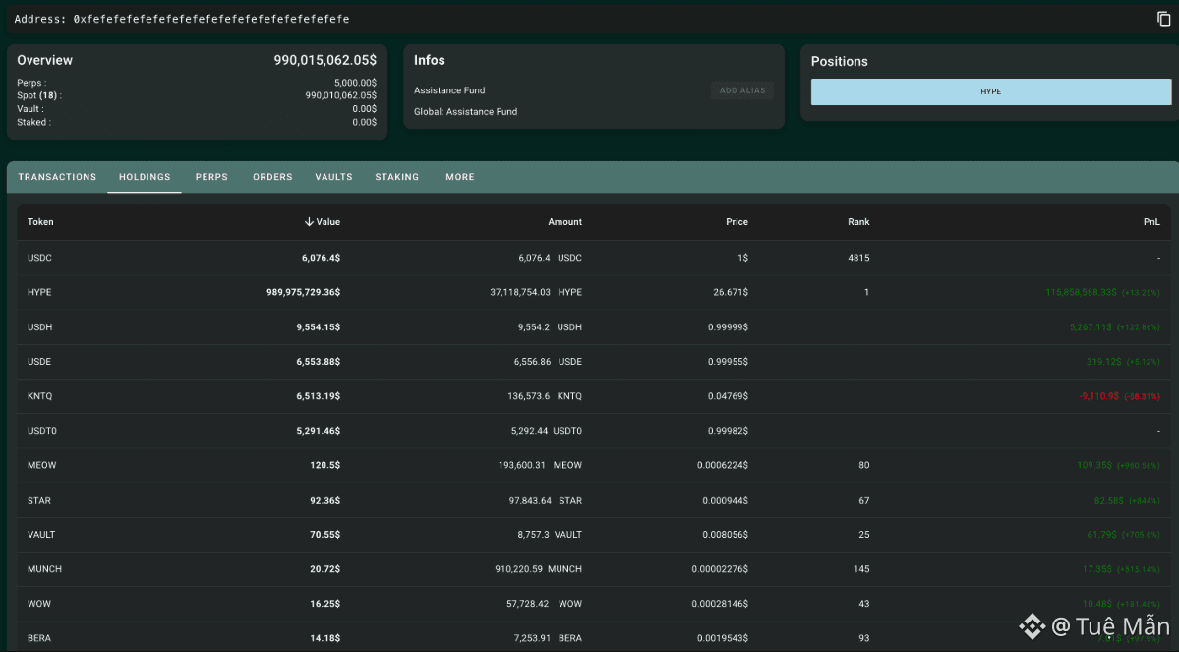The height and width of the screenshot is (652, 1179).
Task: Sort by Value column arrow
Action: point(310,222)
